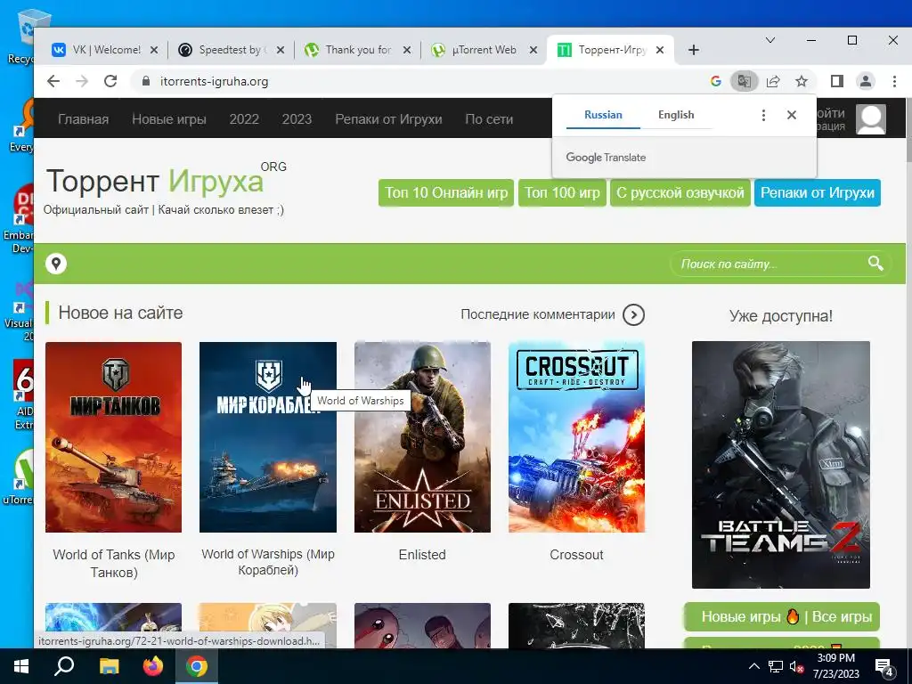This screenshot has height=684, width=912.
Task: Launch Firefox from taskbar
Action: click(153, 666)
